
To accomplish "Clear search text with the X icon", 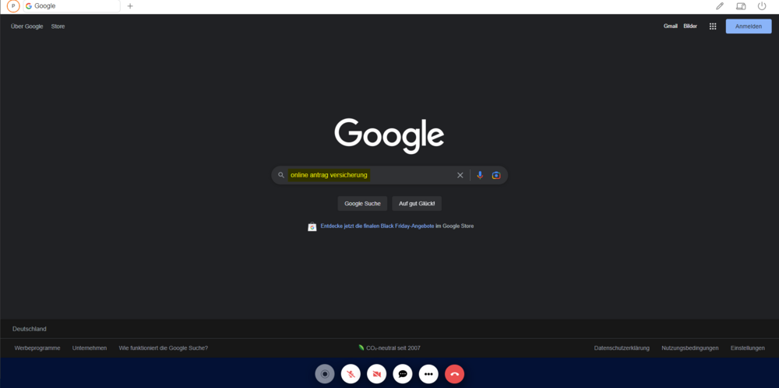I will click(460, 175).
